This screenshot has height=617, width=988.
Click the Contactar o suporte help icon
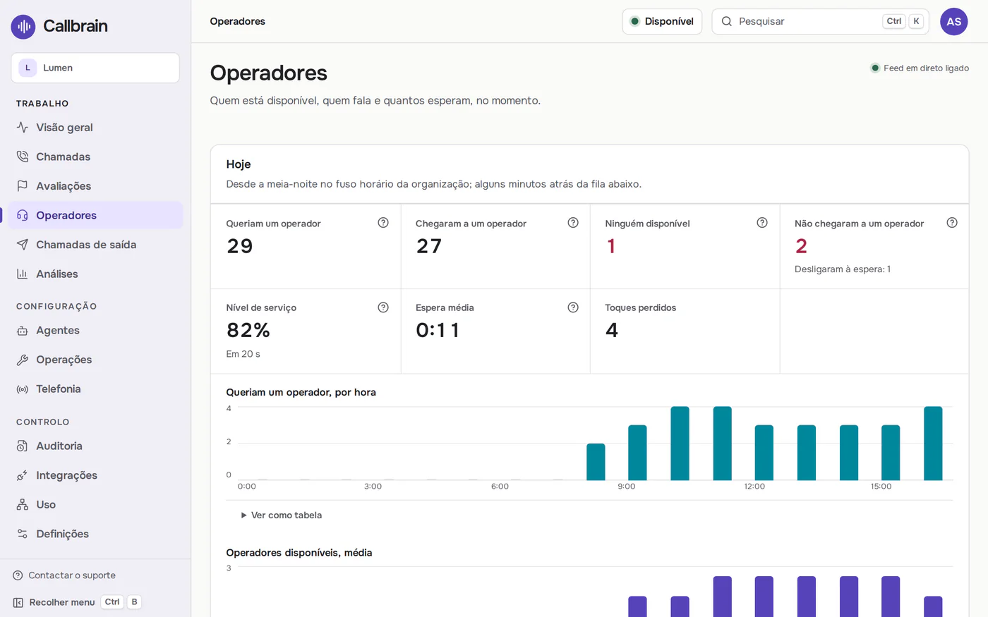click(x=18, y=575)
